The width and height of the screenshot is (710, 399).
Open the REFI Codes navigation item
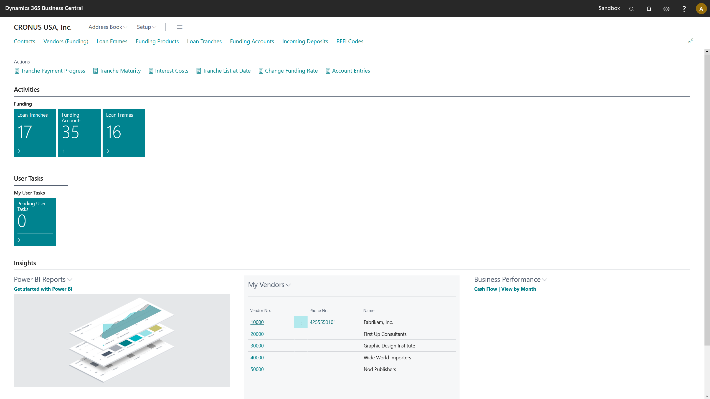pyautogui.click(x=350, y=41)
